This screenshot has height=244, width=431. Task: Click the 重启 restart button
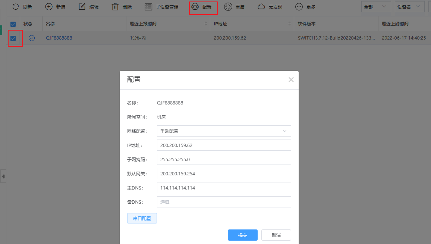click(x=234, y=7)
